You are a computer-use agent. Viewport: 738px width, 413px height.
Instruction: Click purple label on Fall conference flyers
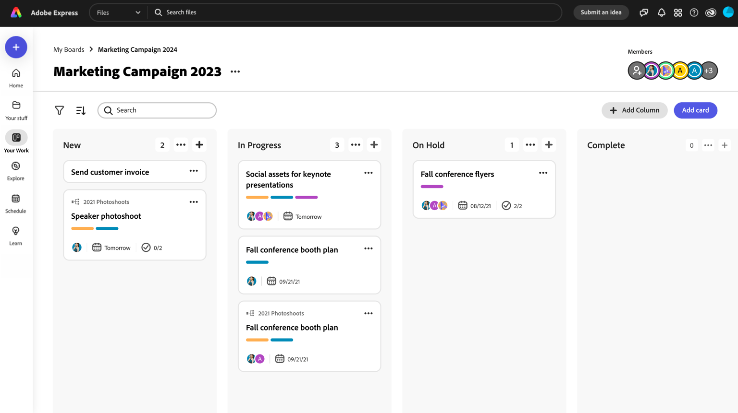(432, 187)
